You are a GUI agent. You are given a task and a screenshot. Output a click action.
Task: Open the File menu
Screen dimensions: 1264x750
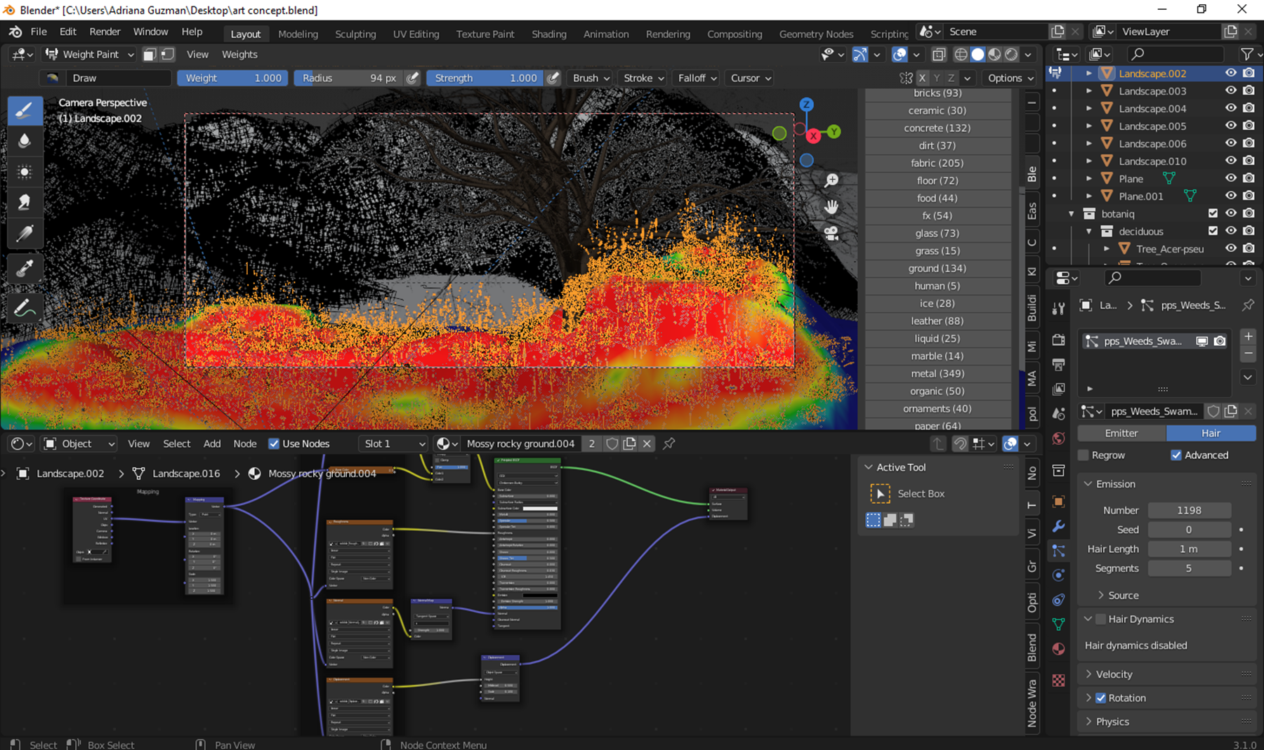pyautogui.click(x=39, y=32)
